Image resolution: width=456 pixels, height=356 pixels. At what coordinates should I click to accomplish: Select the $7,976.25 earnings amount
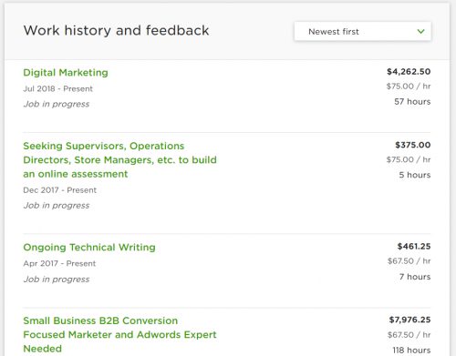(x=409, y=320)
